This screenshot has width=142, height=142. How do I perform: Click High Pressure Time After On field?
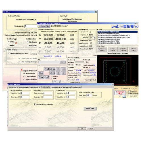click(25, 93)
